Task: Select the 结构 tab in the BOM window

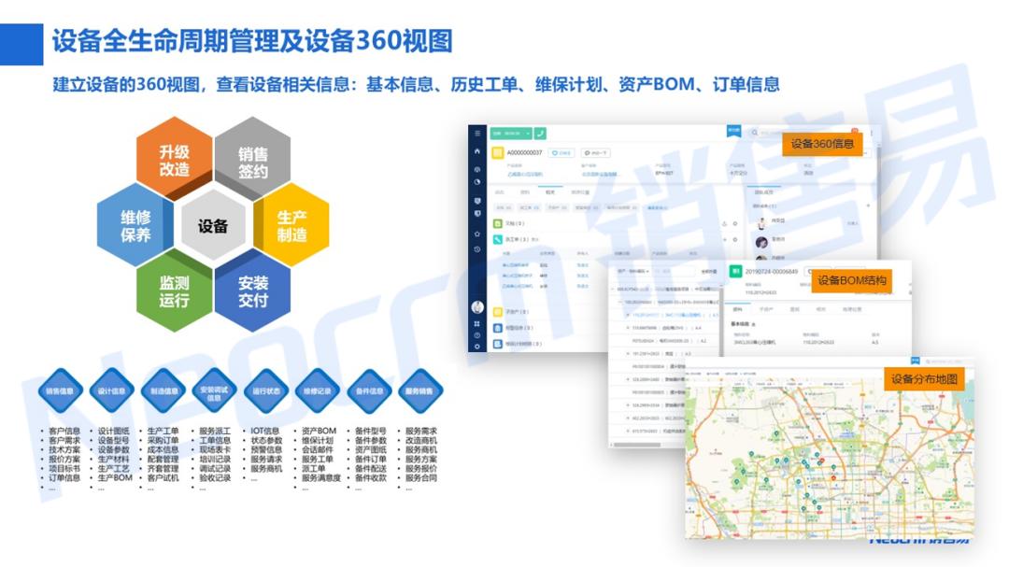Action: [735, 309]
